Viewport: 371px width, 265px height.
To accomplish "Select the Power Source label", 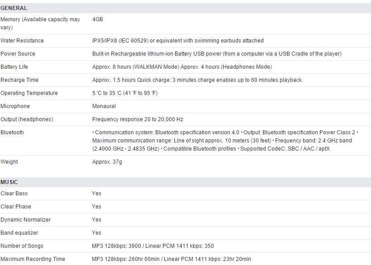I will 18,54.
